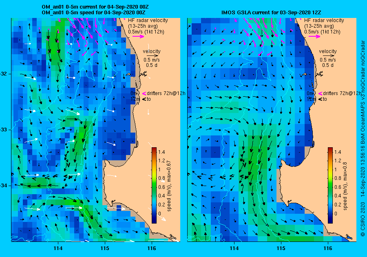Click '(13-25h avg)' text on IMOS GSLA map

click(319, 26)
